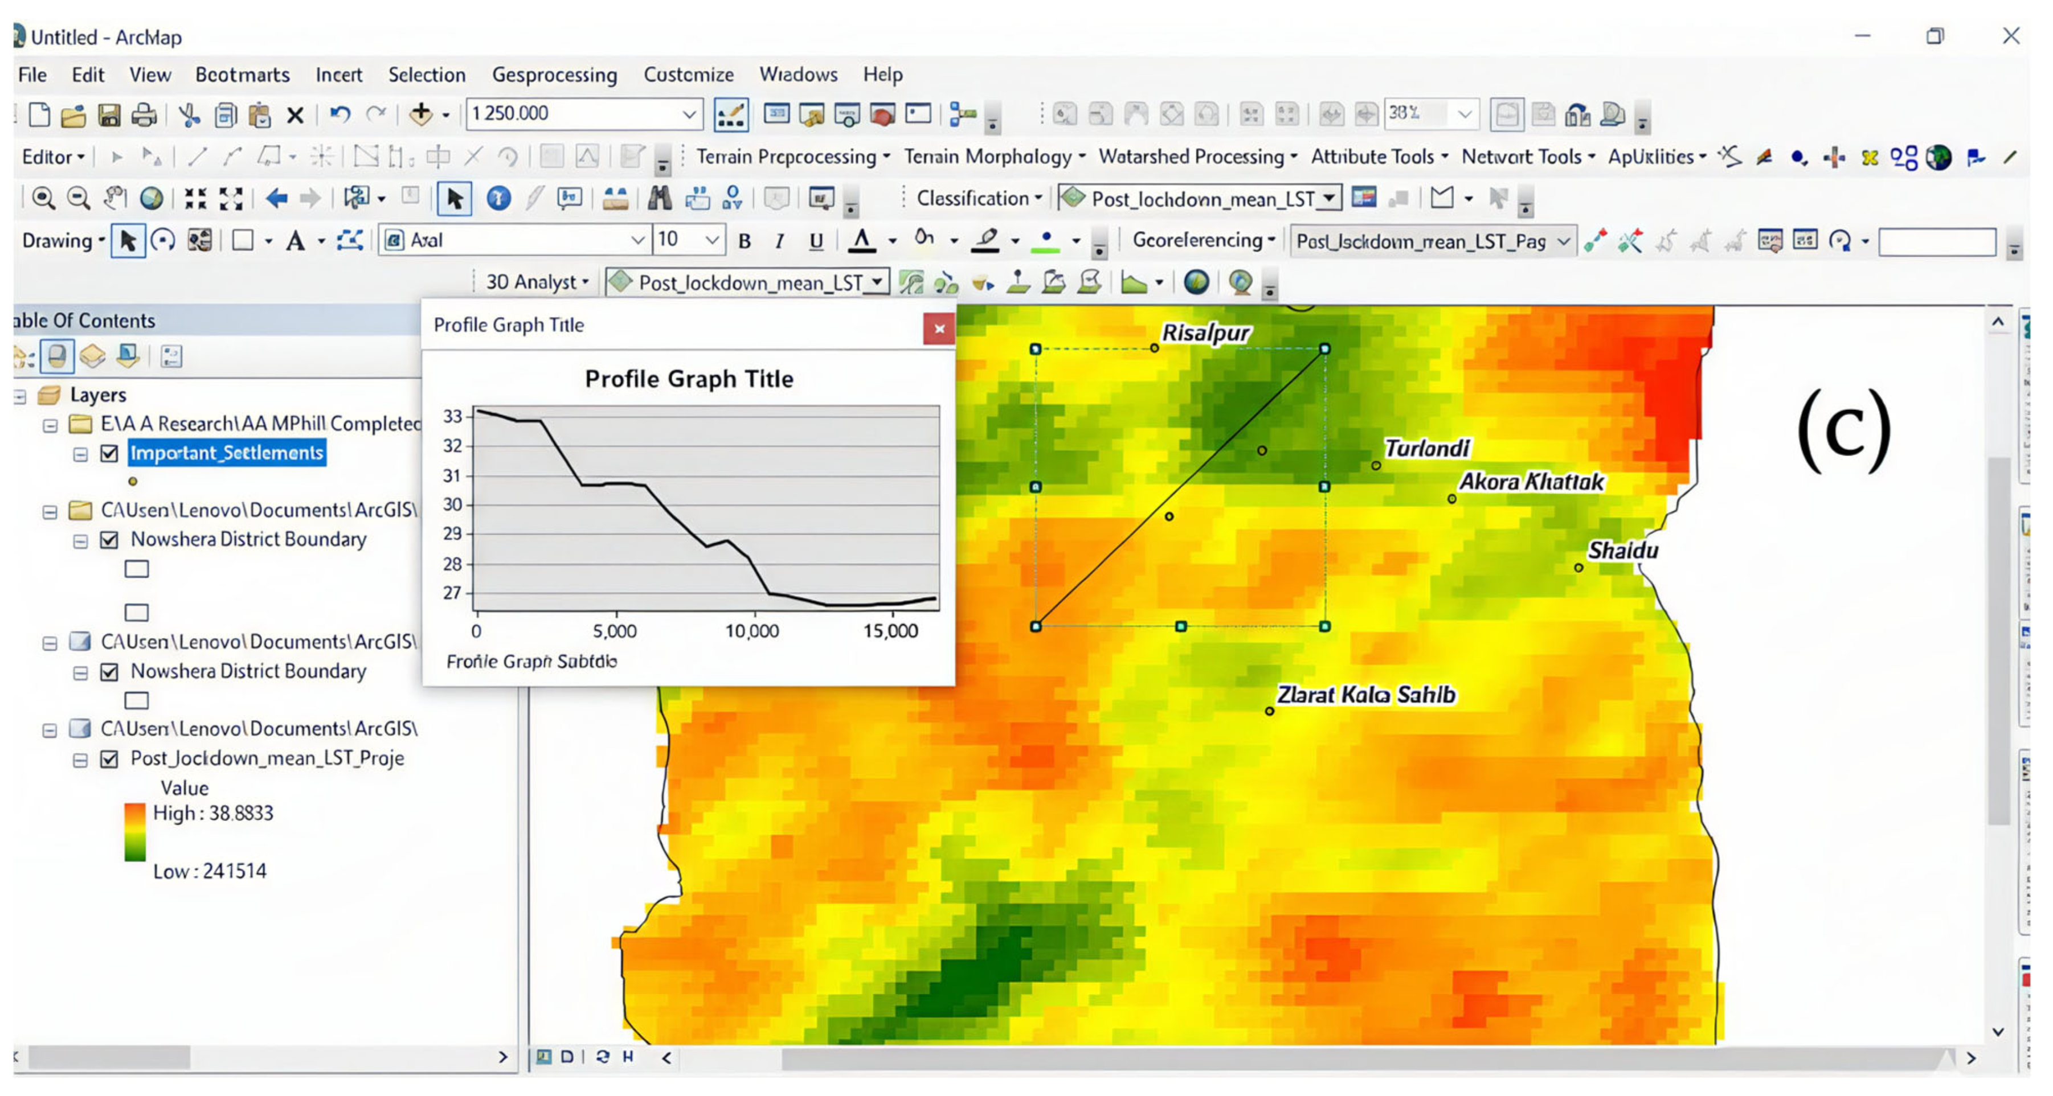The image size is (2053, 1096).
Task: Open the font size dropdown
Action: (711, 240)
